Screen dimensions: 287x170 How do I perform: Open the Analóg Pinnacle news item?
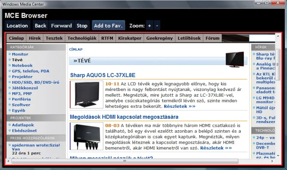(266, 66)
